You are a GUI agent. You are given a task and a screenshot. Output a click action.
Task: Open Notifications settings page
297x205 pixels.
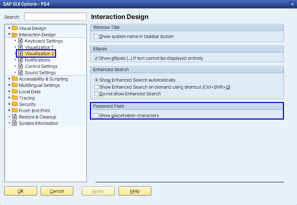point(37,60)
